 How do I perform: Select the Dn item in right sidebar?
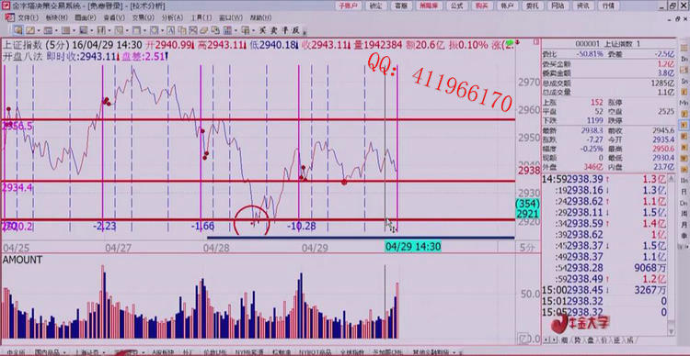tap(684, 203)
